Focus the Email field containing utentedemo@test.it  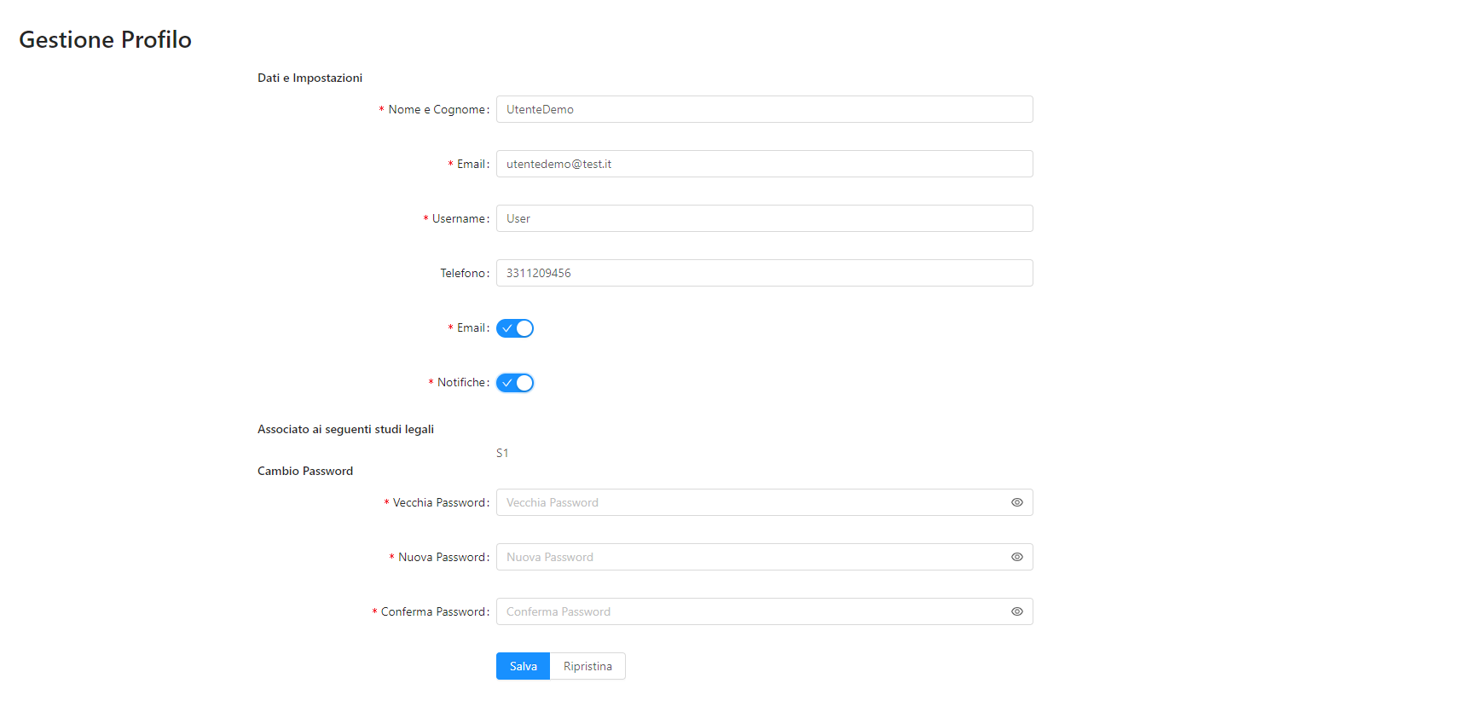pyautogui.click(x=764, y=164)
